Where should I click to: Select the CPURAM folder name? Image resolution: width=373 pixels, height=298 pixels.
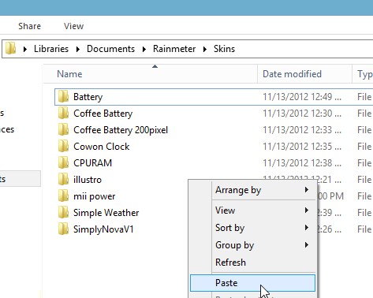coord(92,163)
